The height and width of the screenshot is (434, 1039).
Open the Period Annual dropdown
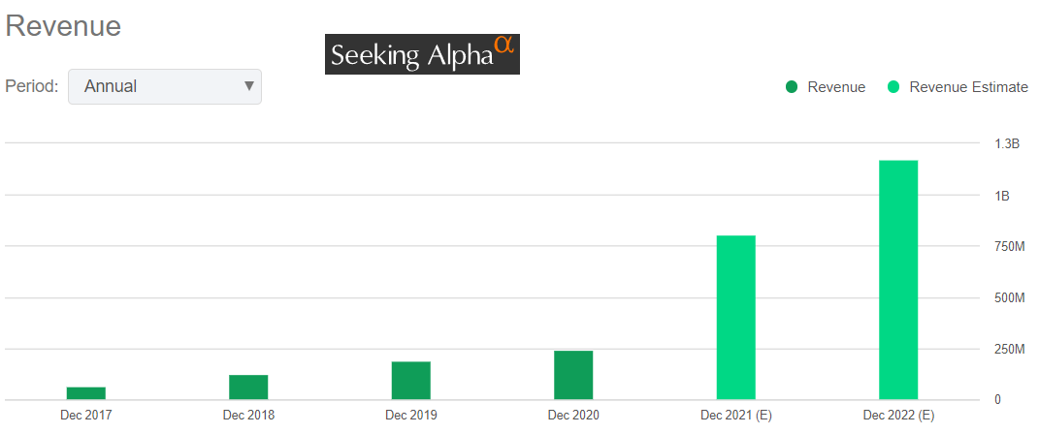click(163, 86)
